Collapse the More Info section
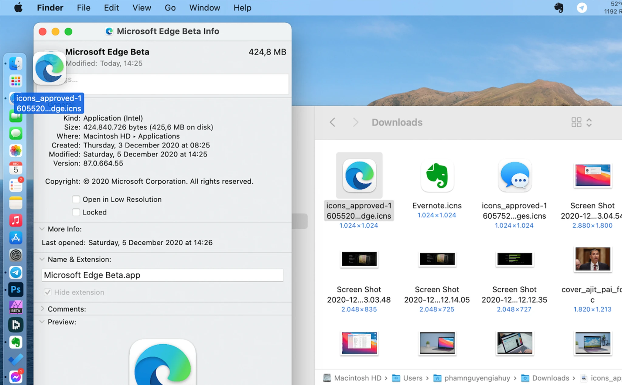The image size is (622, 385). (42, 229)
